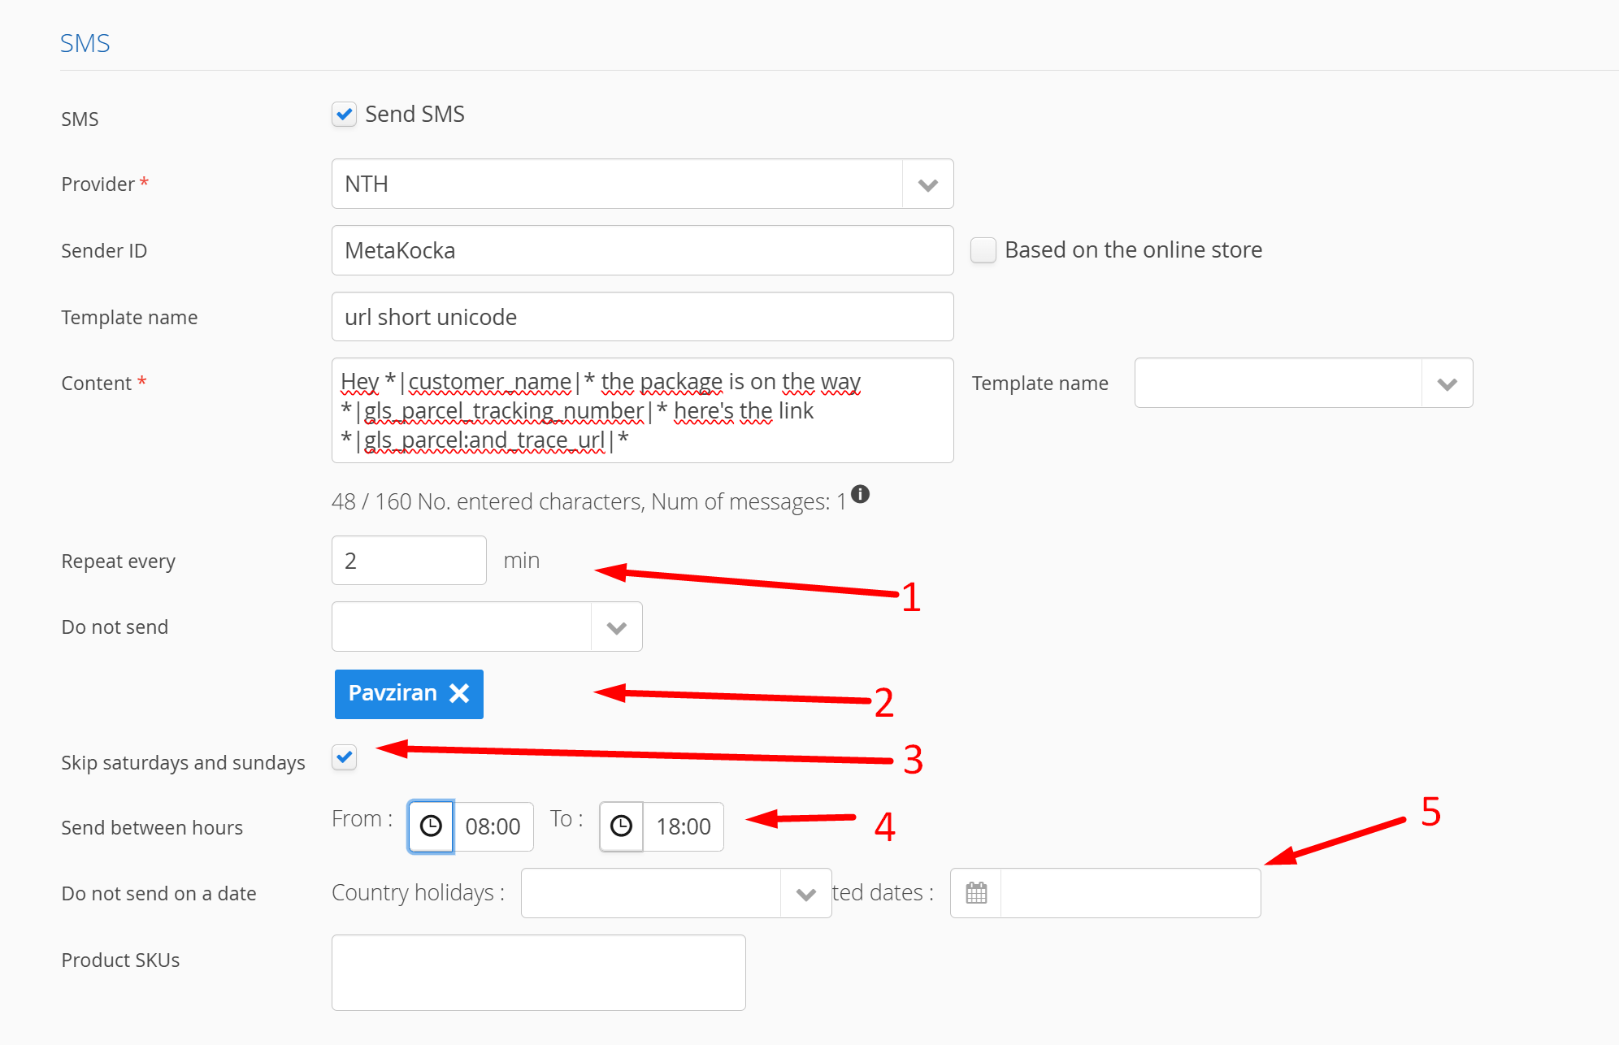Open the Do not send dropdown

[616, 627]
